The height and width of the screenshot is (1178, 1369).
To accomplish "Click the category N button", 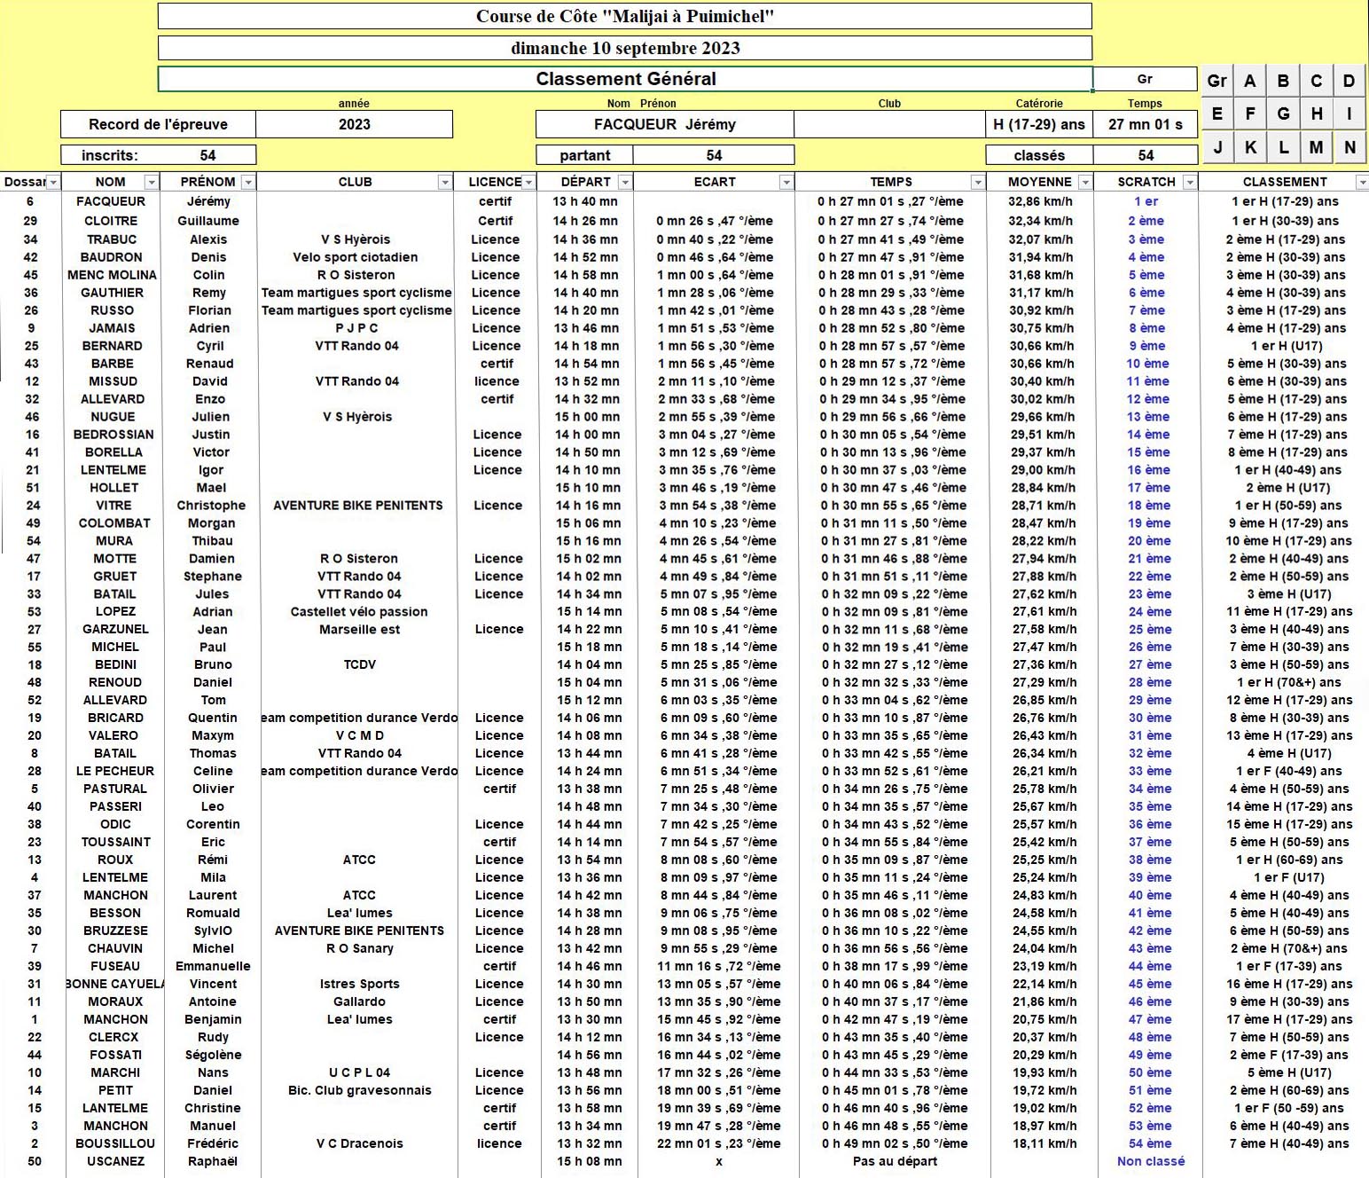I will [1349, 147].
